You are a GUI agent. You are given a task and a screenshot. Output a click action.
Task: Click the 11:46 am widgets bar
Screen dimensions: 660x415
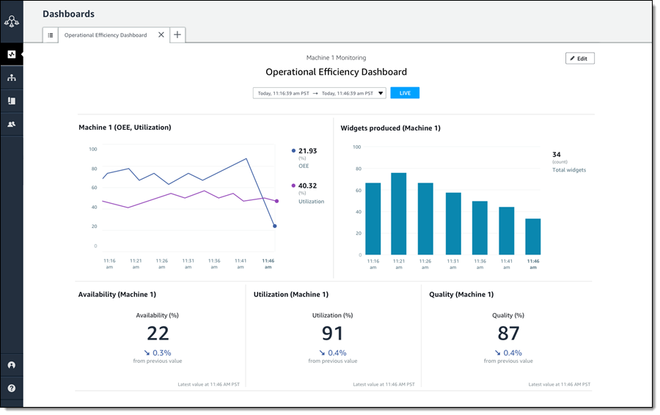(x=532, y=236)
